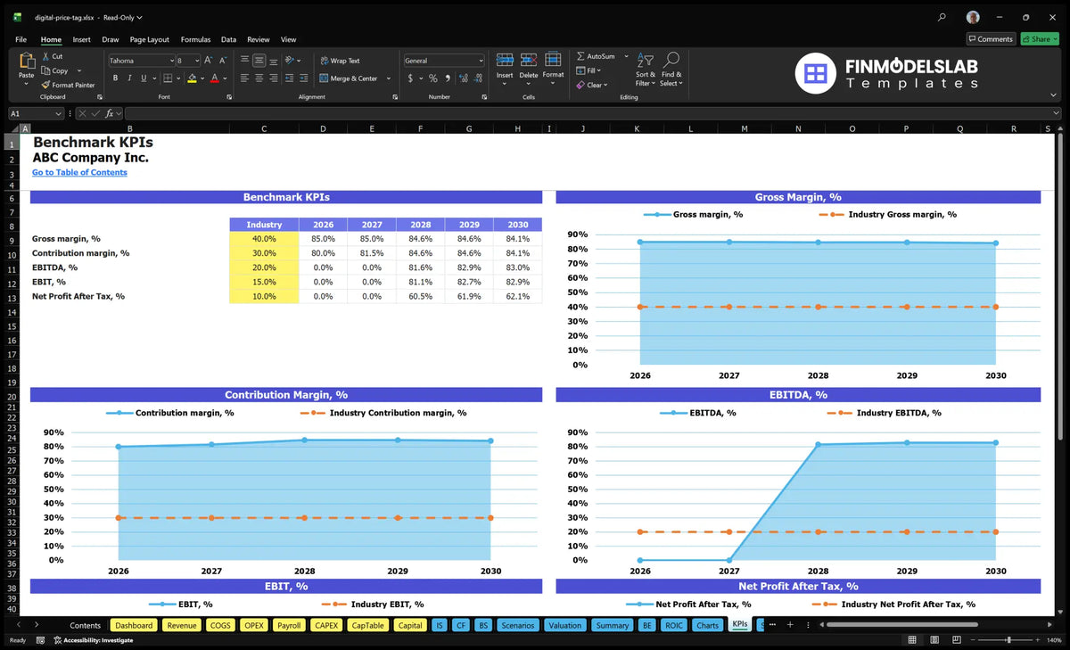Open the search magnifier in title bar
Viewport: 1070px width, 650px height.
tap(942, 17)
